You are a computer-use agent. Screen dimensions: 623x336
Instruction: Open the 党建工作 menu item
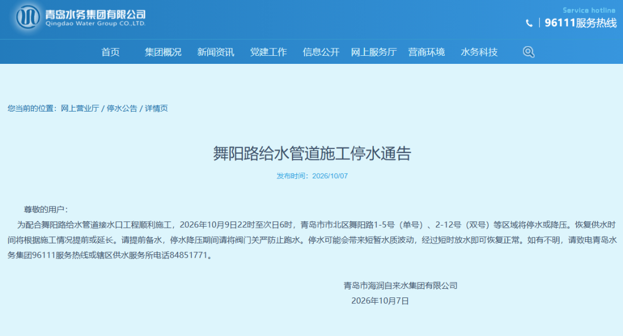click(268, 52)
